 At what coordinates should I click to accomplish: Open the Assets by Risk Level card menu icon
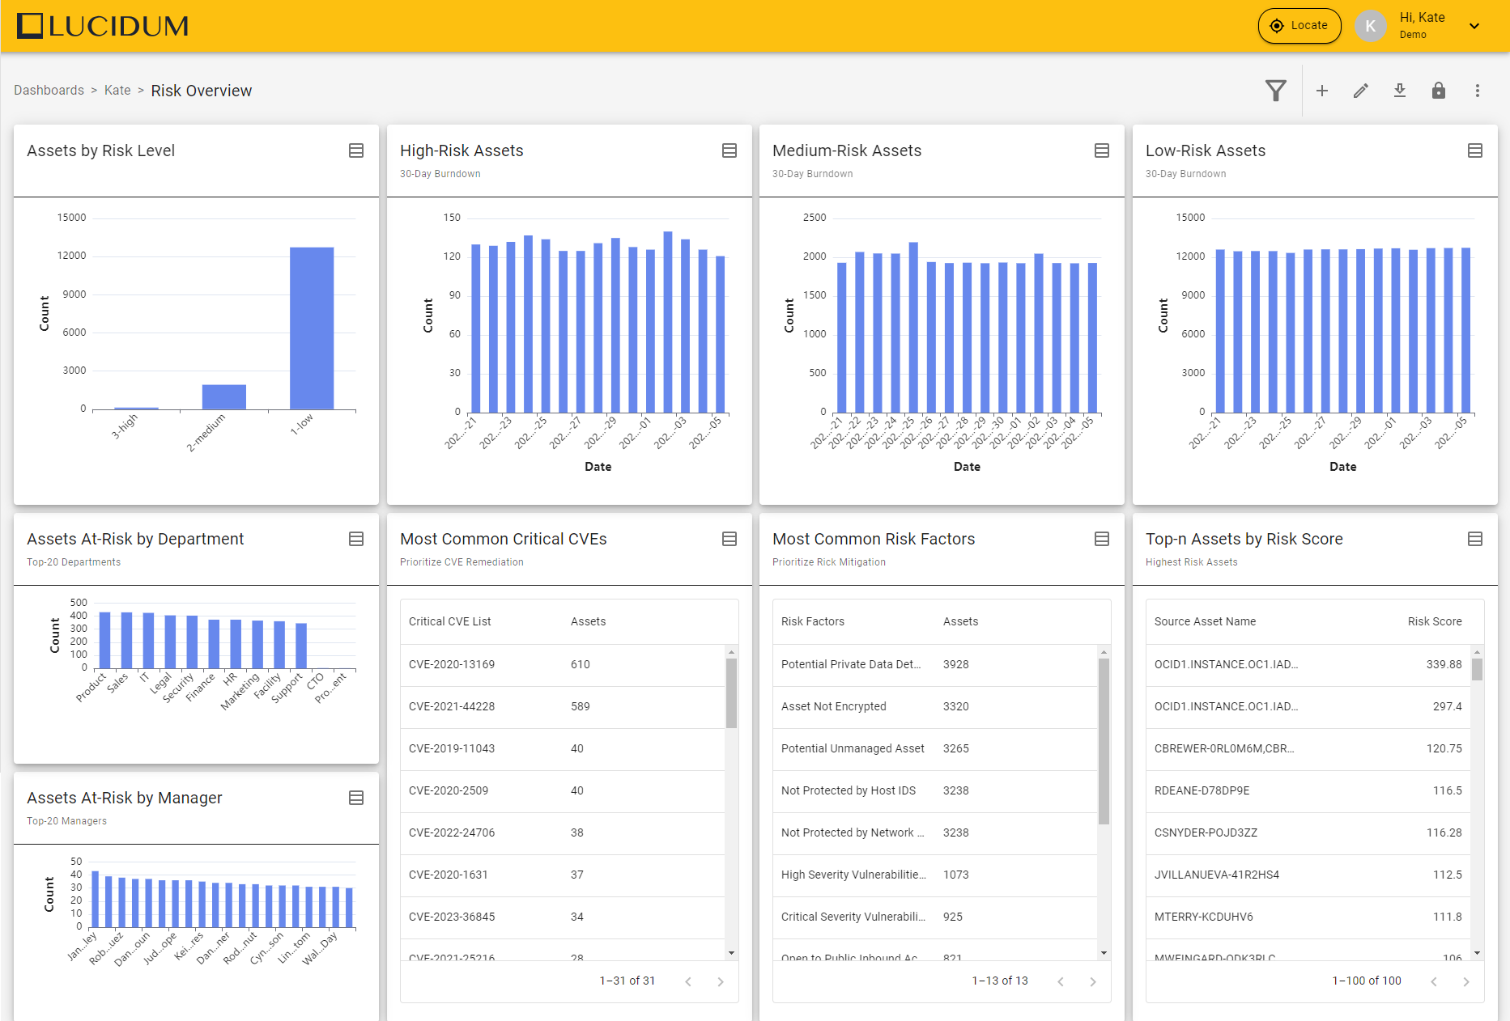[x=356, y=150]
